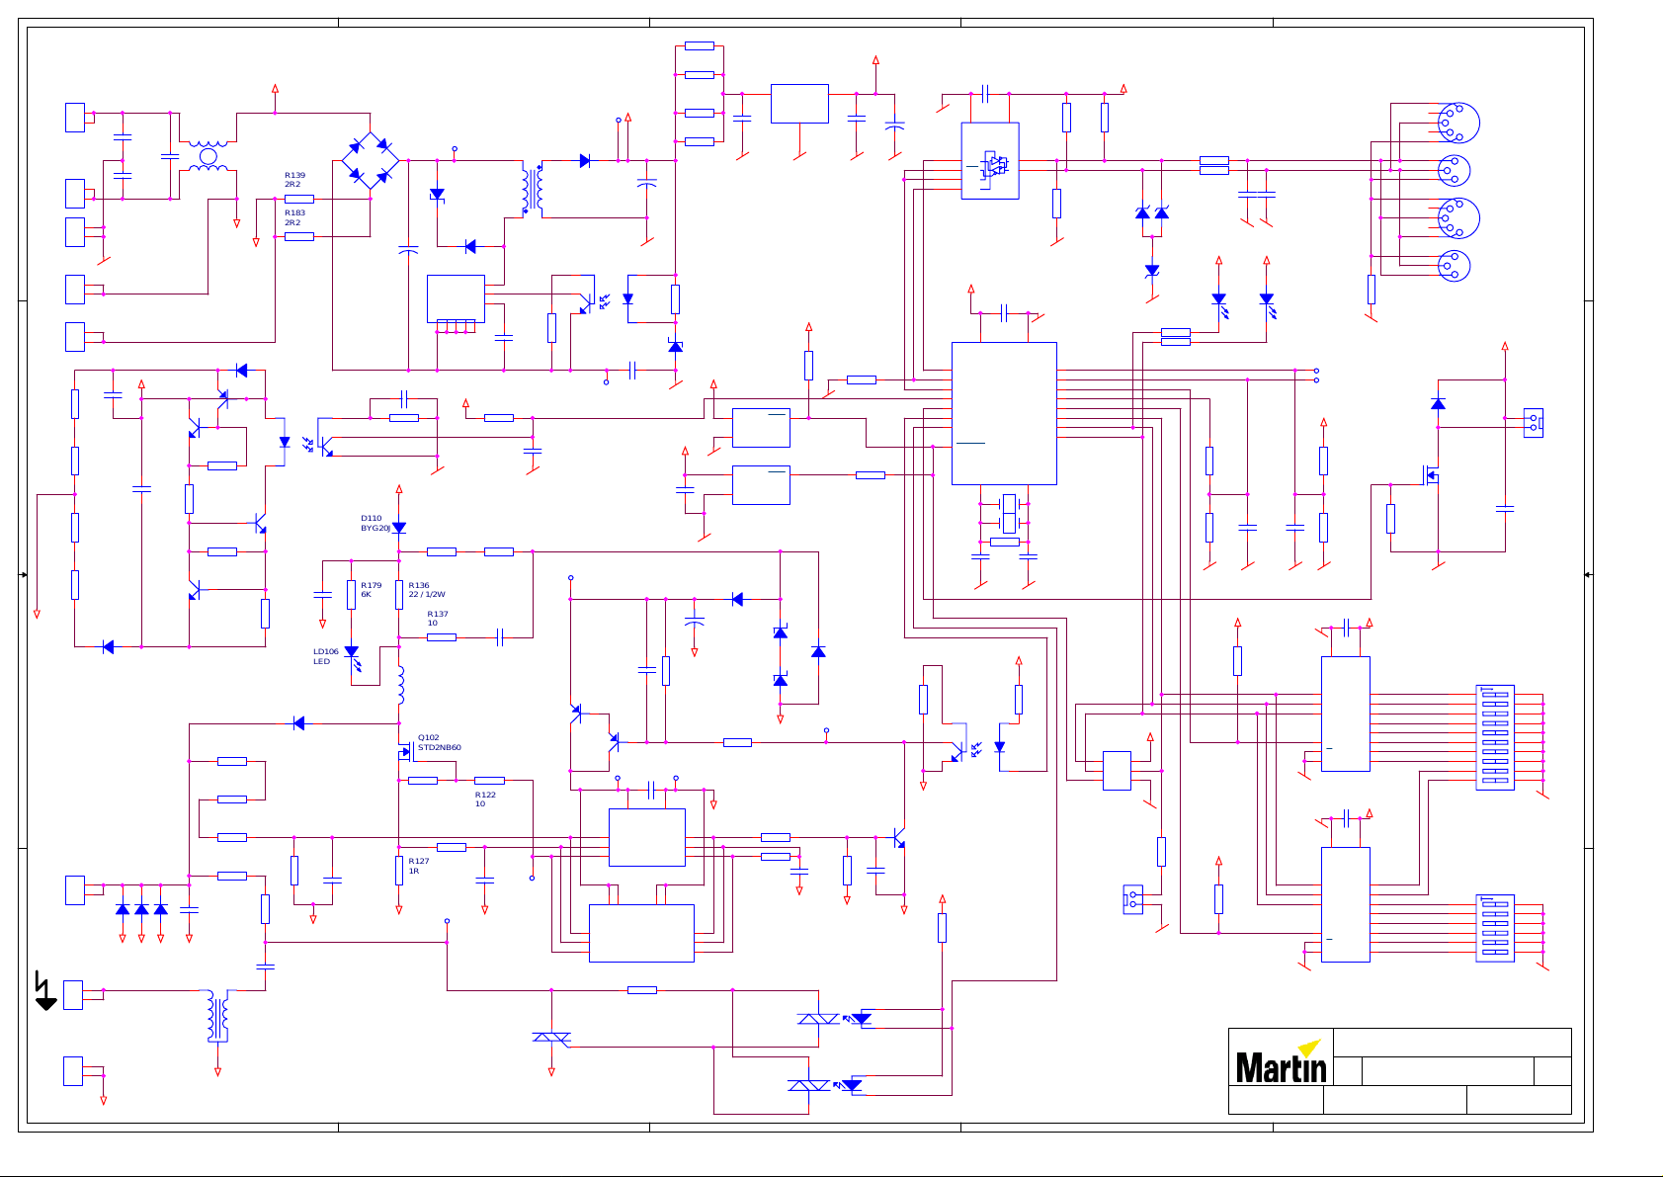Select the LD106 LED label
Viewport: 1663px width, 1177px height.
(x=326, y=656)
